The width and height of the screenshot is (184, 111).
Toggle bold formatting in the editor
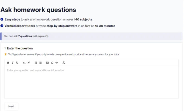coord(8,63)
